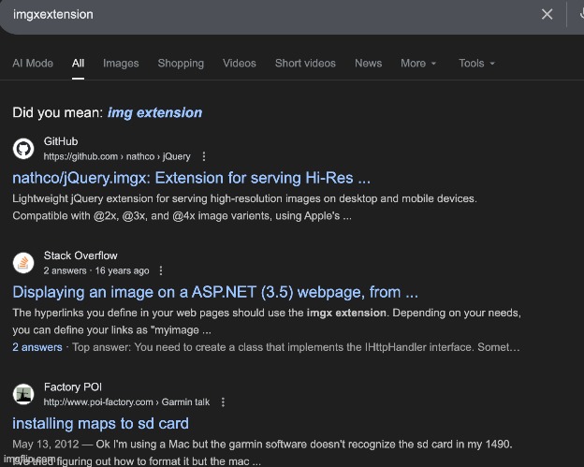The width and height of the screenshot is (584, 467).
Task: Click into the imgxextension search field
Action: pyautogui.click(x=262, y=15)
